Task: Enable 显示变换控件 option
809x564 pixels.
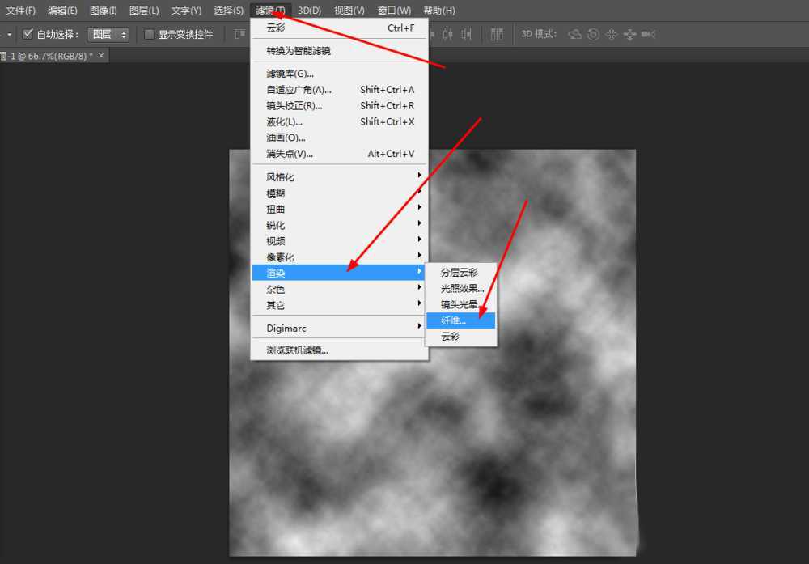Action: (149, 33)
